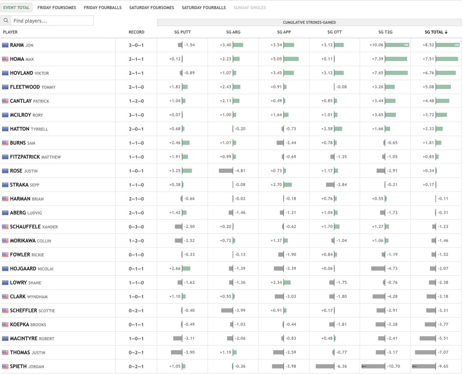Sort by SG APP column header
Screen dimensions: 463x374
pyautogui.click(x=284, y=32)
